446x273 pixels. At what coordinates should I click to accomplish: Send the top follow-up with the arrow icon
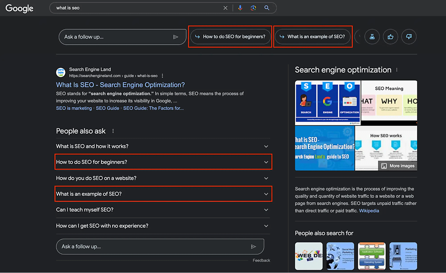(176, 37)
